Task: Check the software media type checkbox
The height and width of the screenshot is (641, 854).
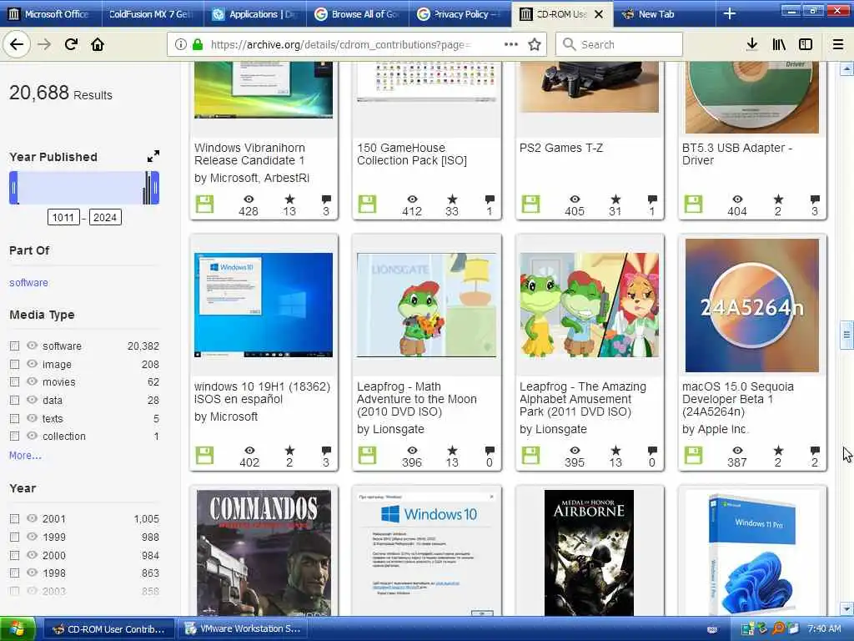Action: click(x=15, y=346)
